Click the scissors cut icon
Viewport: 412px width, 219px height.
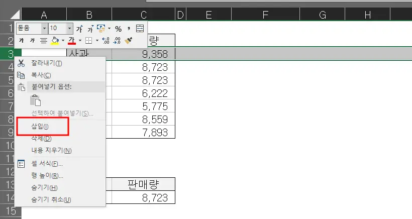(x=21, y=63)
